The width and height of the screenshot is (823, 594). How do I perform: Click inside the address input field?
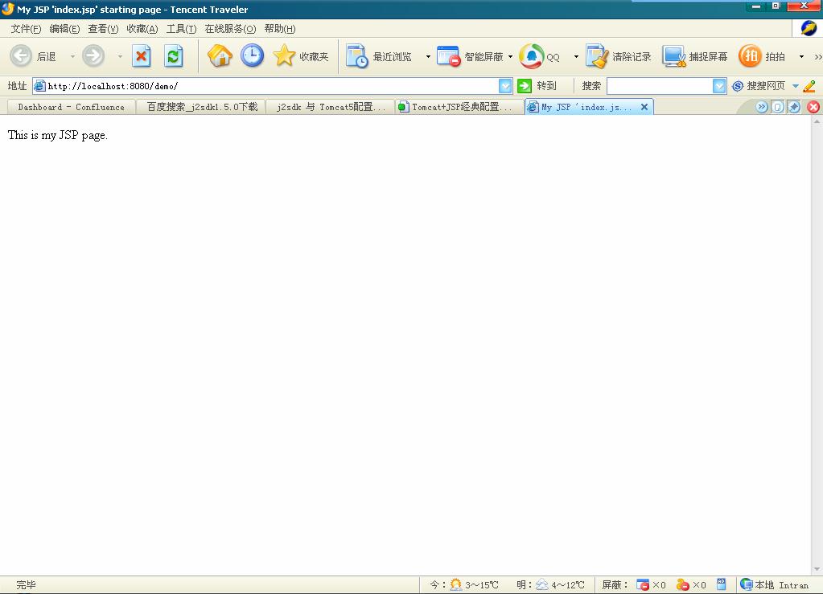pyautogui.click(x=241, y=85)
